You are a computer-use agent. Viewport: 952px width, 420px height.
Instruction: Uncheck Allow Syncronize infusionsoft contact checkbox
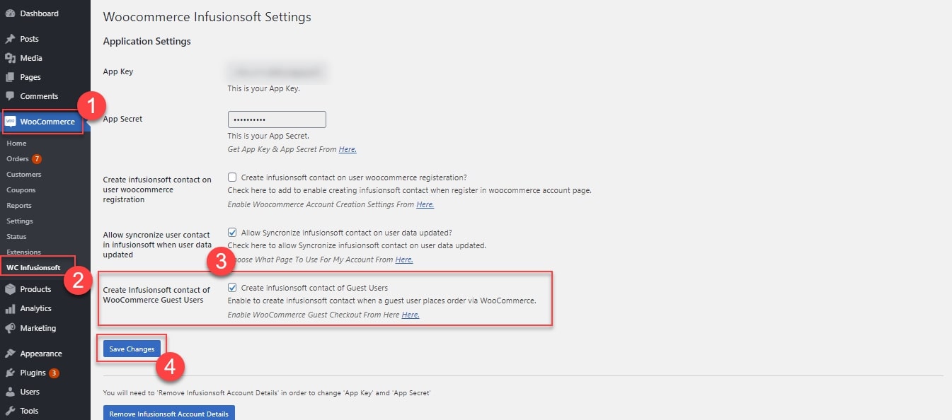click(x=232, y=232)
